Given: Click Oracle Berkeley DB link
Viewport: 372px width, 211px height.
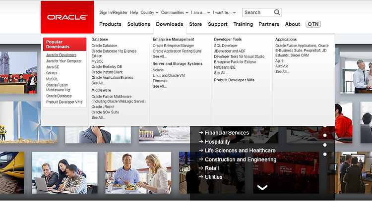Looking at the screenshot, I should point(107,67).
